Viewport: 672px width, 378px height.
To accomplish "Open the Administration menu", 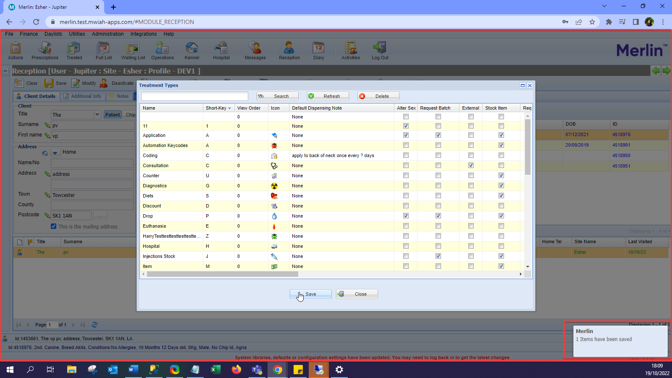I will click(108, 34).
